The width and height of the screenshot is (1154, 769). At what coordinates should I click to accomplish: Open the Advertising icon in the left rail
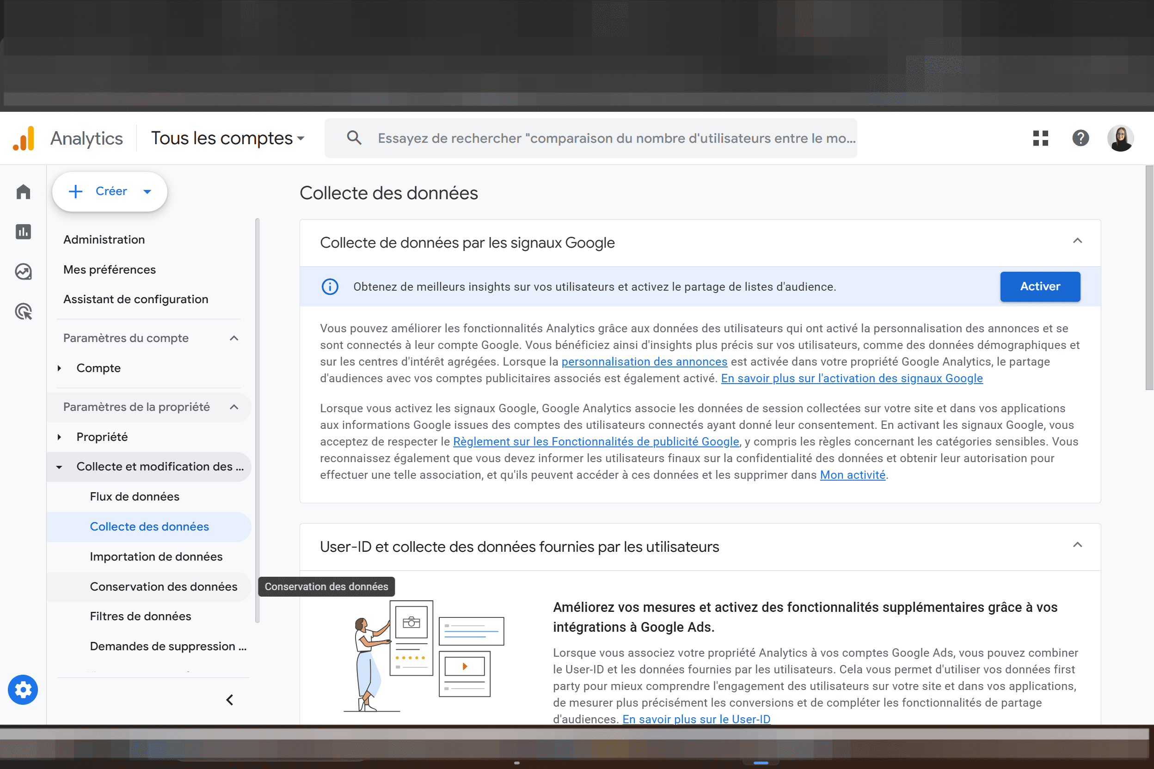(23, 311)
